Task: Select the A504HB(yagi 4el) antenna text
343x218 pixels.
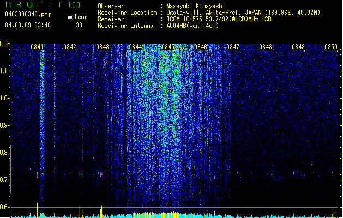Action: click(192, 26)
